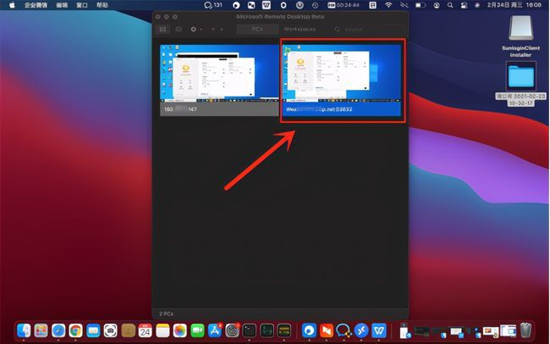Open the Apple menu
Image resolution: width=550 pixels, height=344 pixels.
tap(13, 5)
